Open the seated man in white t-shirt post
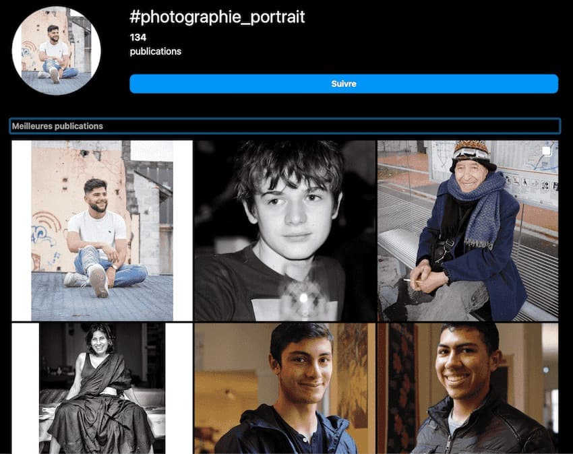Screen dimensions: 573x454 (x=102, y=230)
